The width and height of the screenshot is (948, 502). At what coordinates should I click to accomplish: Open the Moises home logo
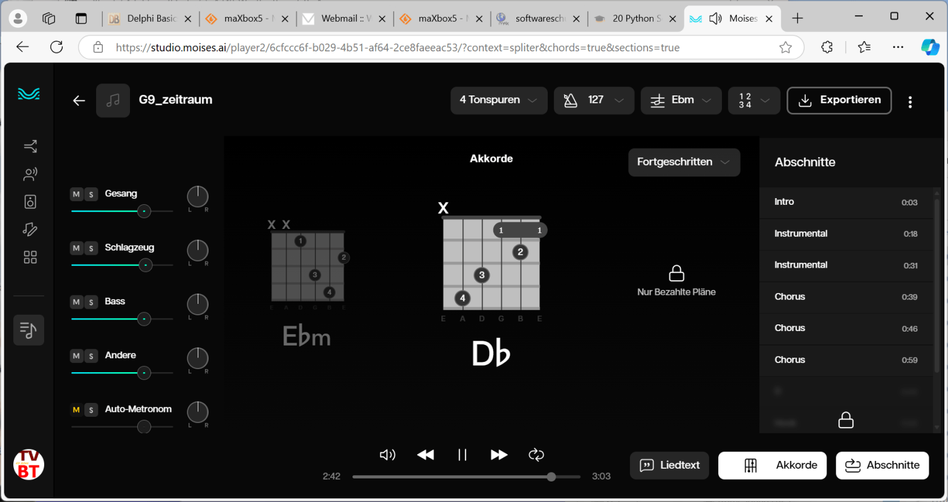click(x=28, y=94)
